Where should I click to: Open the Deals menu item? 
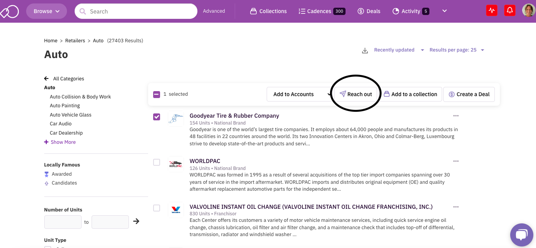[x=369, y=11]
